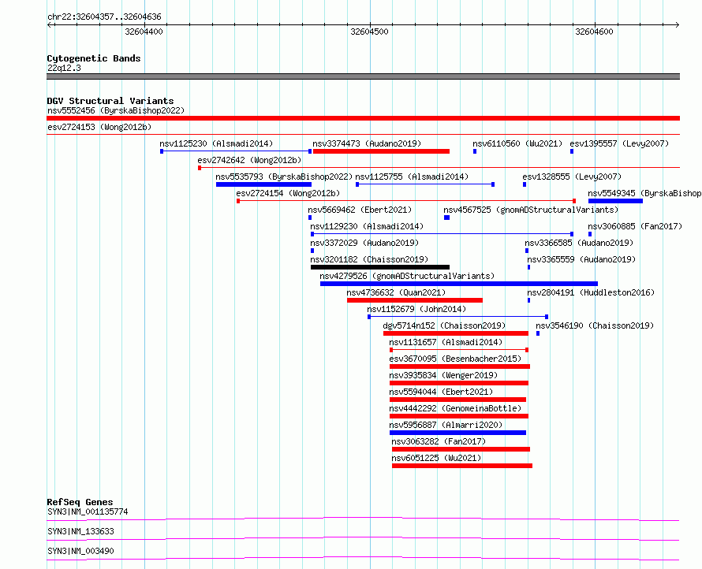This screenshot has width=702, height=569.
Task: Click ruler position 32604600
Action: pyautogui.click(x=594, y=32)
